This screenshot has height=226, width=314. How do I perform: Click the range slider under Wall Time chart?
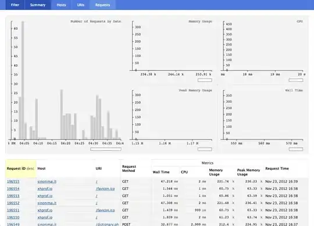(296, 149)
